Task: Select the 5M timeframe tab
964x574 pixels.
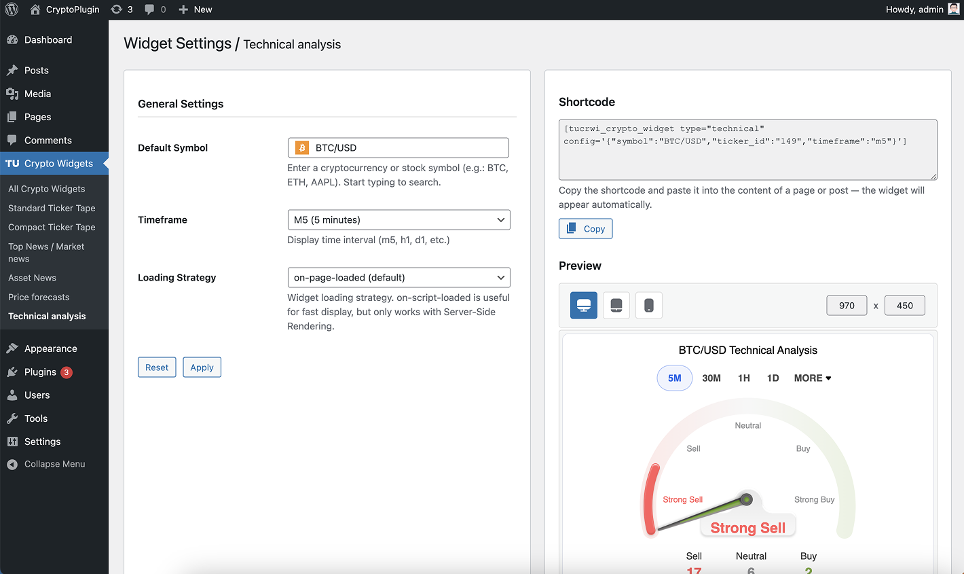Action: (x=675, y=378)
